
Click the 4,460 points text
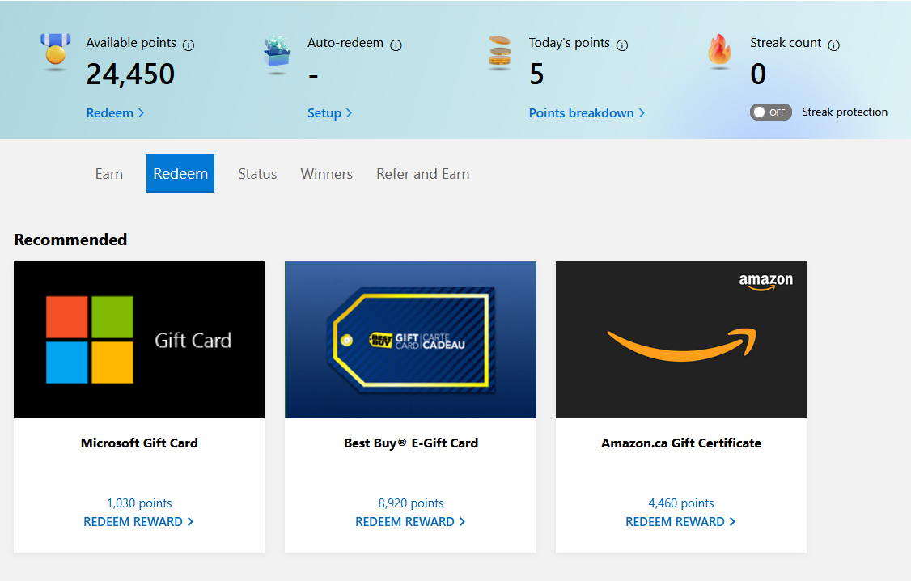tap(681, 503)
